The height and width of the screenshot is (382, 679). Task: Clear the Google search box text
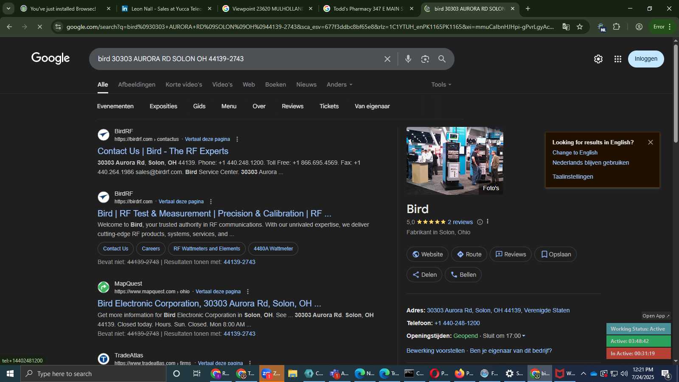point(387,59)
